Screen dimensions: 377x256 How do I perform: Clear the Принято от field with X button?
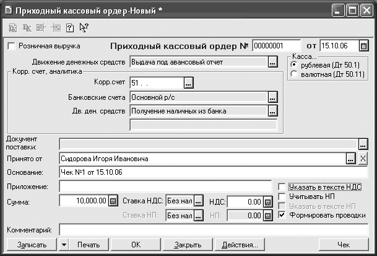pyautogui.click(x=363, y=159)
